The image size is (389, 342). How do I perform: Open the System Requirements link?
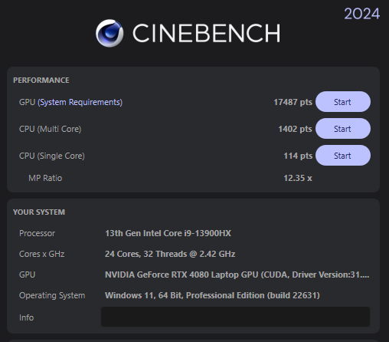click(x=80, y=102)
